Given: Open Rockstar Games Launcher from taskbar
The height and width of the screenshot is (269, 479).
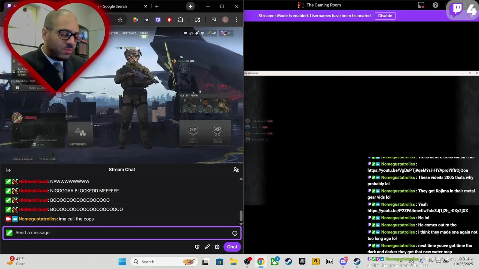Looking at the screenshot, I should [316, 262].
